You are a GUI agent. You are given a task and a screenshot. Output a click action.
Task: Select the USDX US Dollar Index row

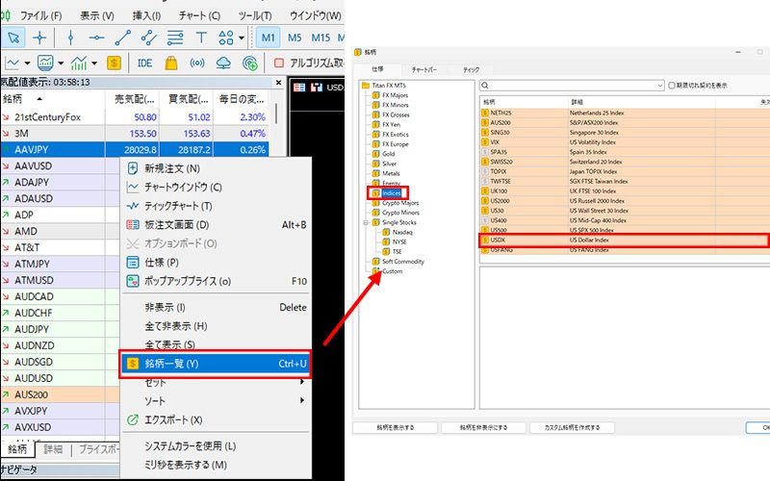coord(616,240)
